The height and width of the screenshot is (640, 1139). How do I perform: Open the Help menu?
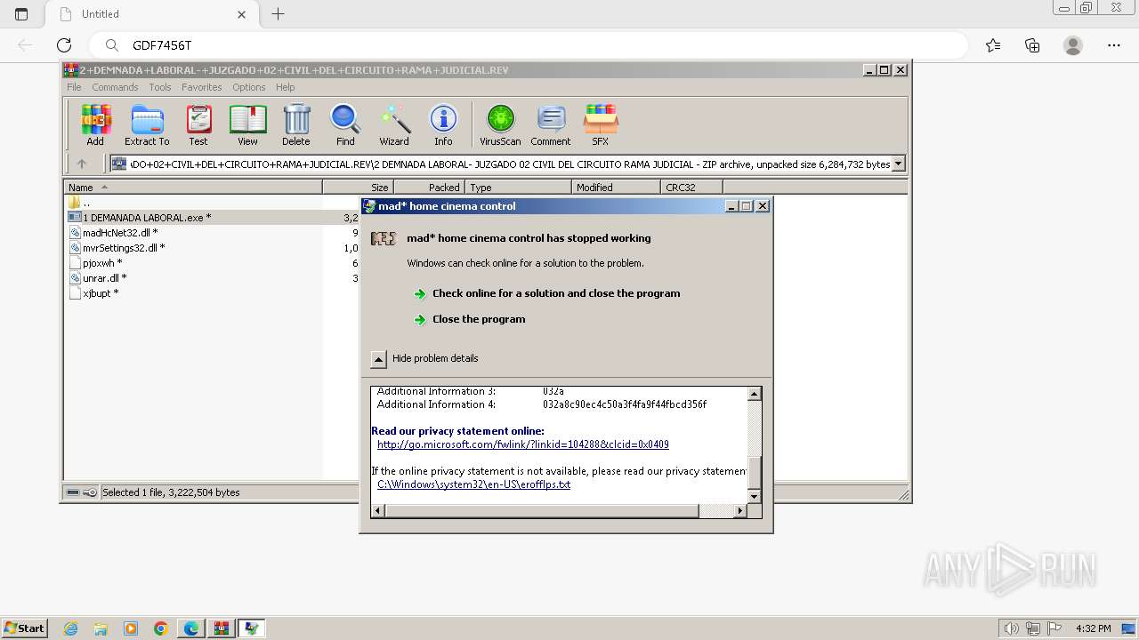click(x=286, y=87)
